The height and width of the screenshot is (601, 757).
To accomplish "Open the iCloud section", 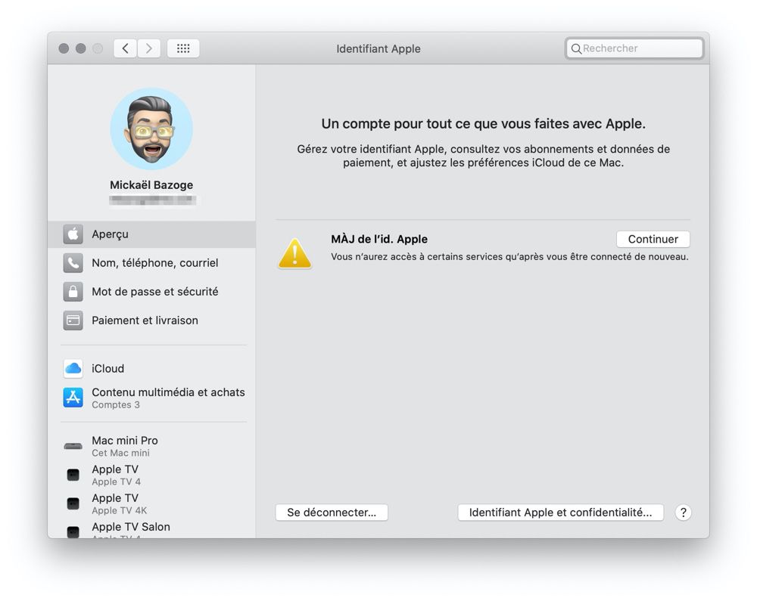I will pyautogui.click(x=151, y=369).
